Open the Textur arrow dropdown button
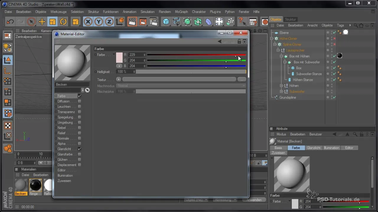Viewport: 378px width, 212px height. (x=119, y=79)
